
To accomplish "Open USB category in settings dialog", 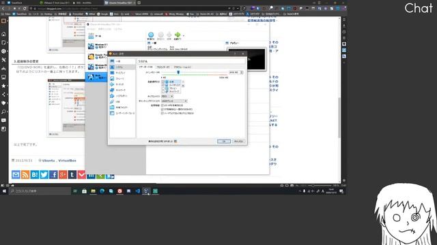I will (122, 101).
